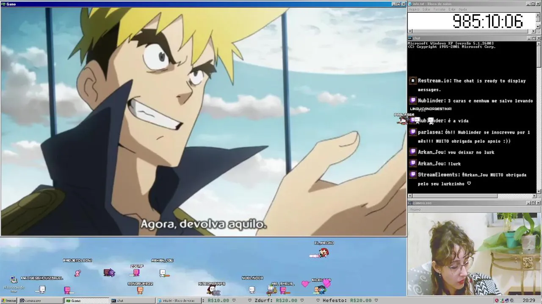This screenshot has height=304, width=542.
Task: Open the Editar menu in Bloco de notas
Action: (x=426, y=9)
